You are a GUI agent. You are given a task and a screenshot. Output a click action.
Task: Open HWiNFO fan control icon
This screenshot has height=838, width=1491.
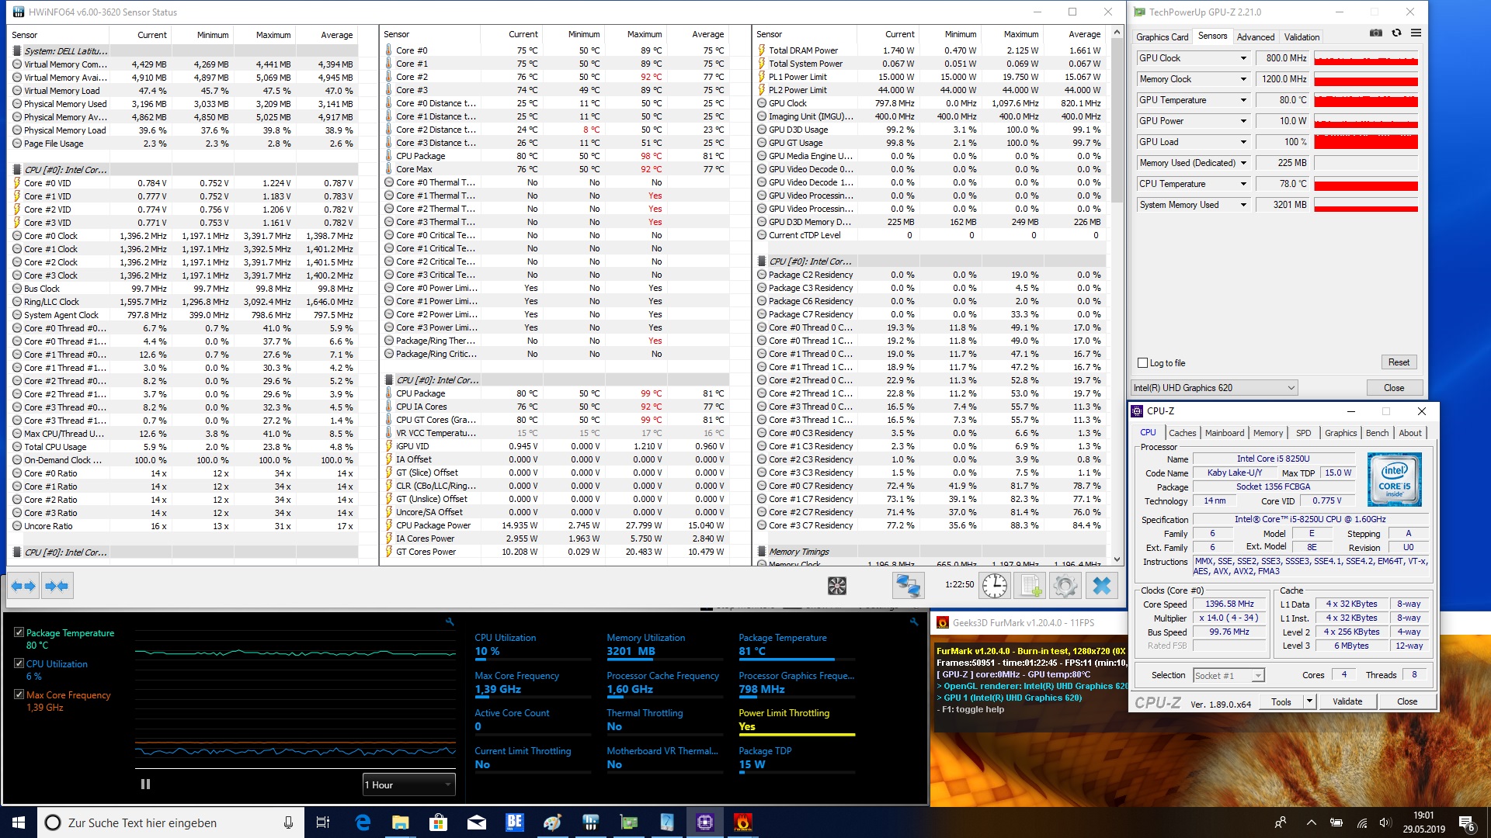pyautogui.click(x=837, y=586)
